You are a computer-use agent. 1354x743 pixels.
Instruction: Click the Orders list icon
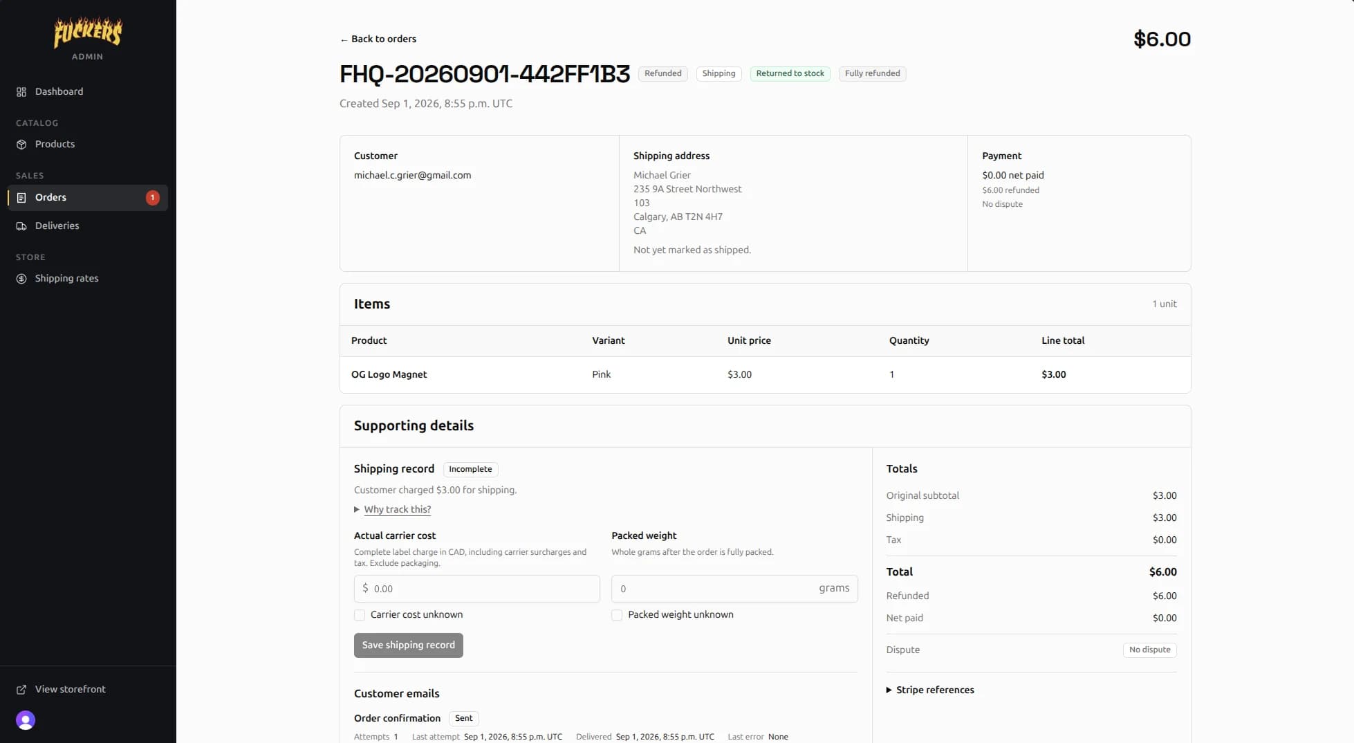(21, 198)
